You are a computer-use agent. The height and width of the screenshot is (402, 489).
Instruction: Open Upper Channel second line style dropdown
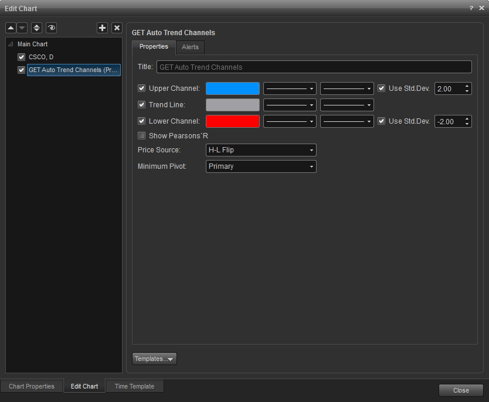pos(347,88)
